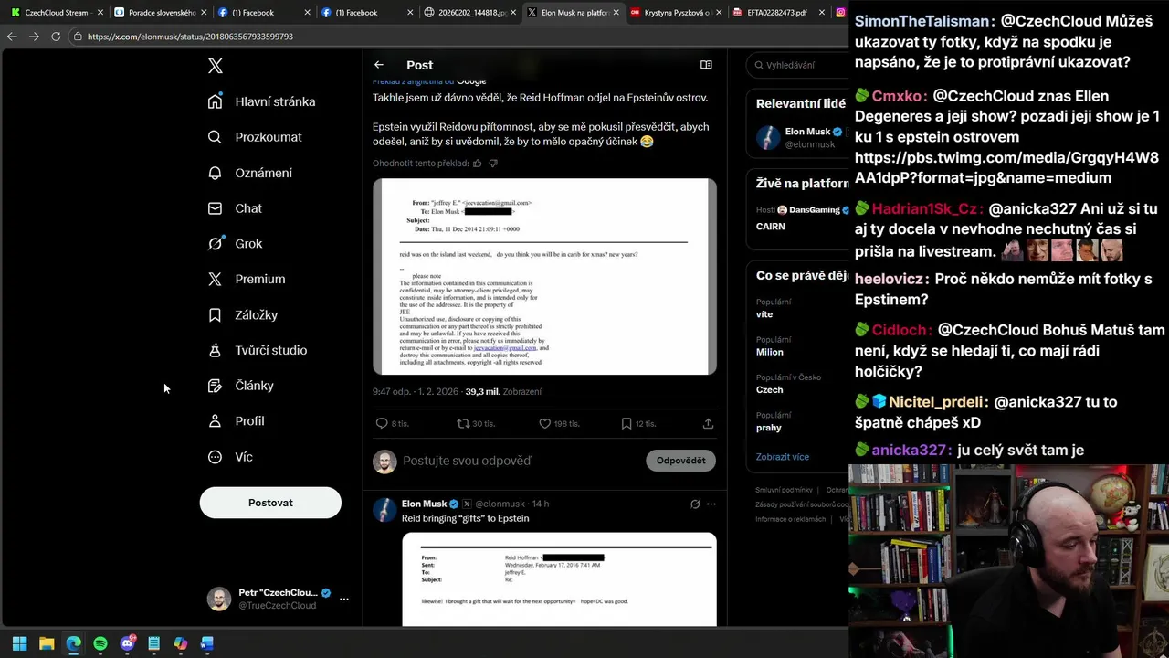
Task: Open Tvůrčí studio
Action: (x=258, y=350)
